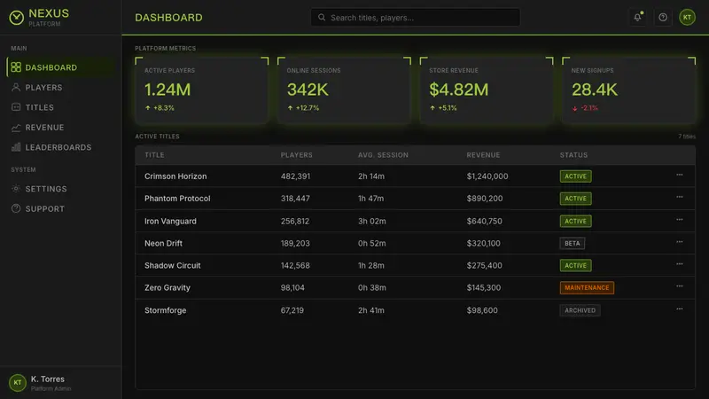The image size is (709, 399).
Task: Click the 3h 02m session value
Action: pos(371,221)
